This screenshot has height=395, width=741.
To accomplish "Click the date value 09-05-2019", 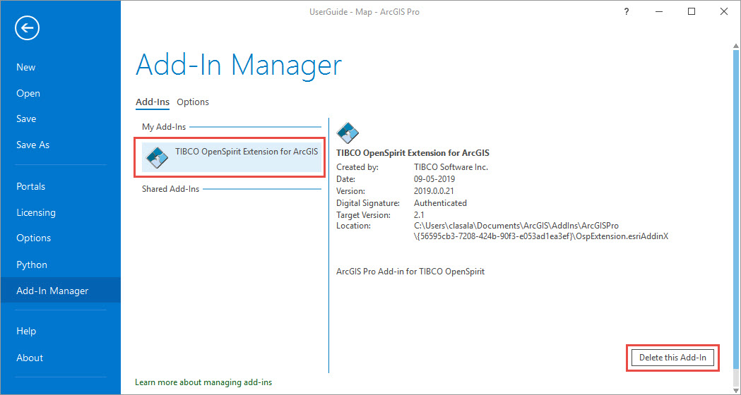I will (x=434, y=179).
